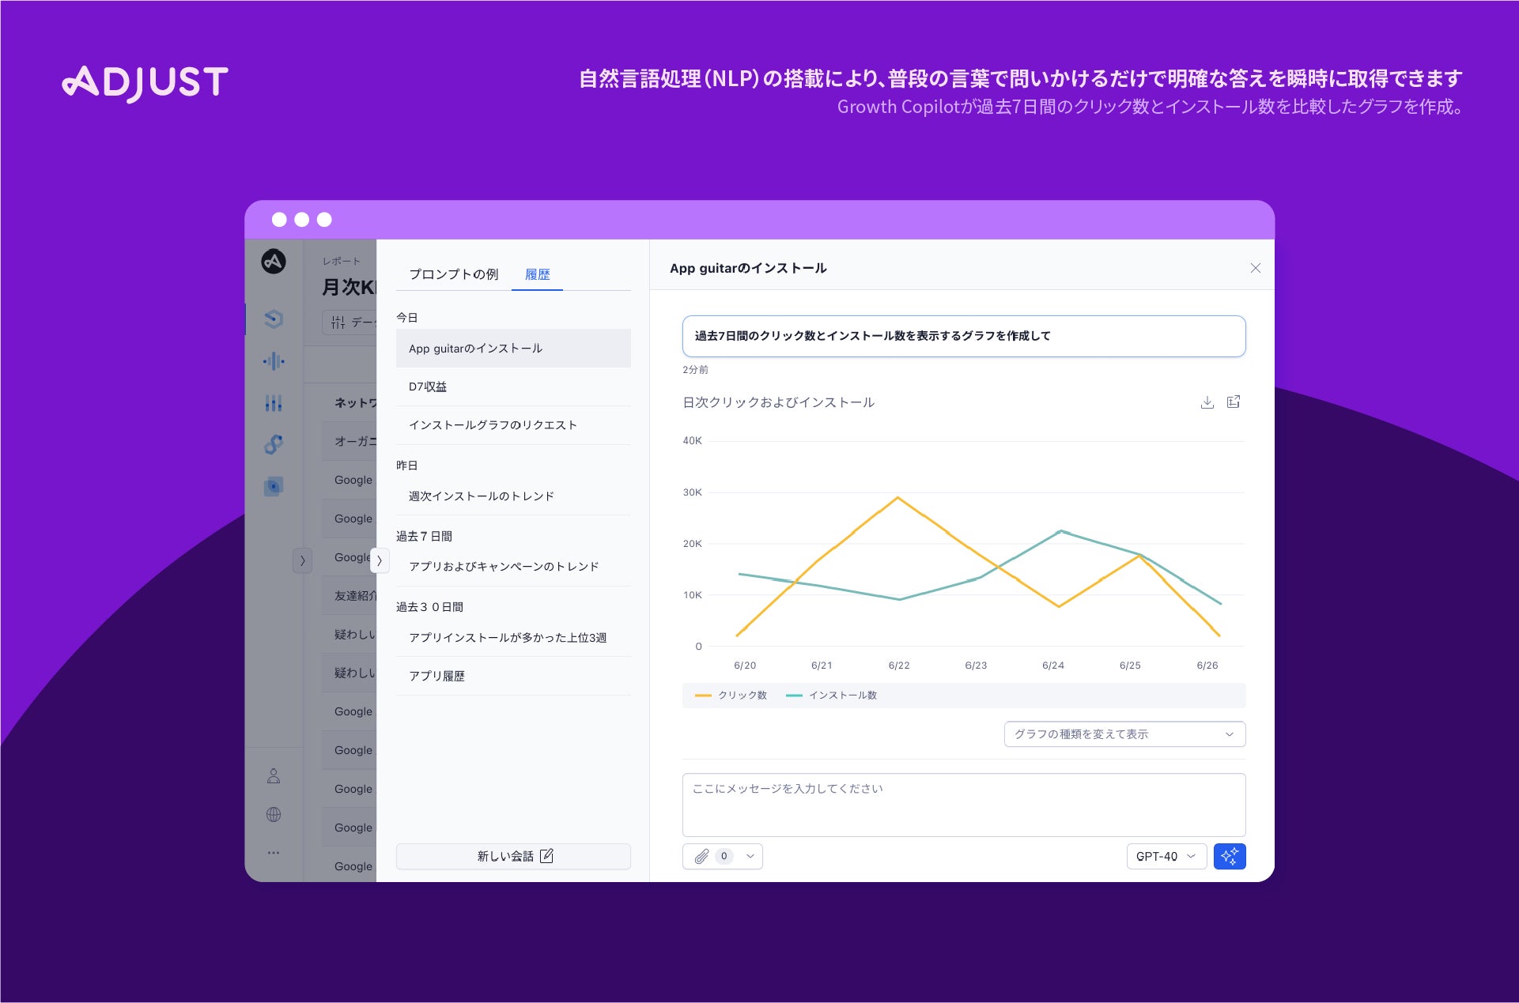Click the export chart icon
The width and height of the screenshot is (1519, 1003).
click(x=1233, y=402)
